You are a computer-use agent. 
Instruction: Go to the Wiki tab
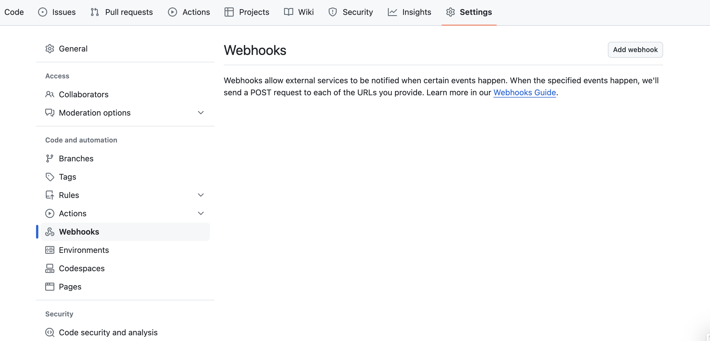(299, 12)
